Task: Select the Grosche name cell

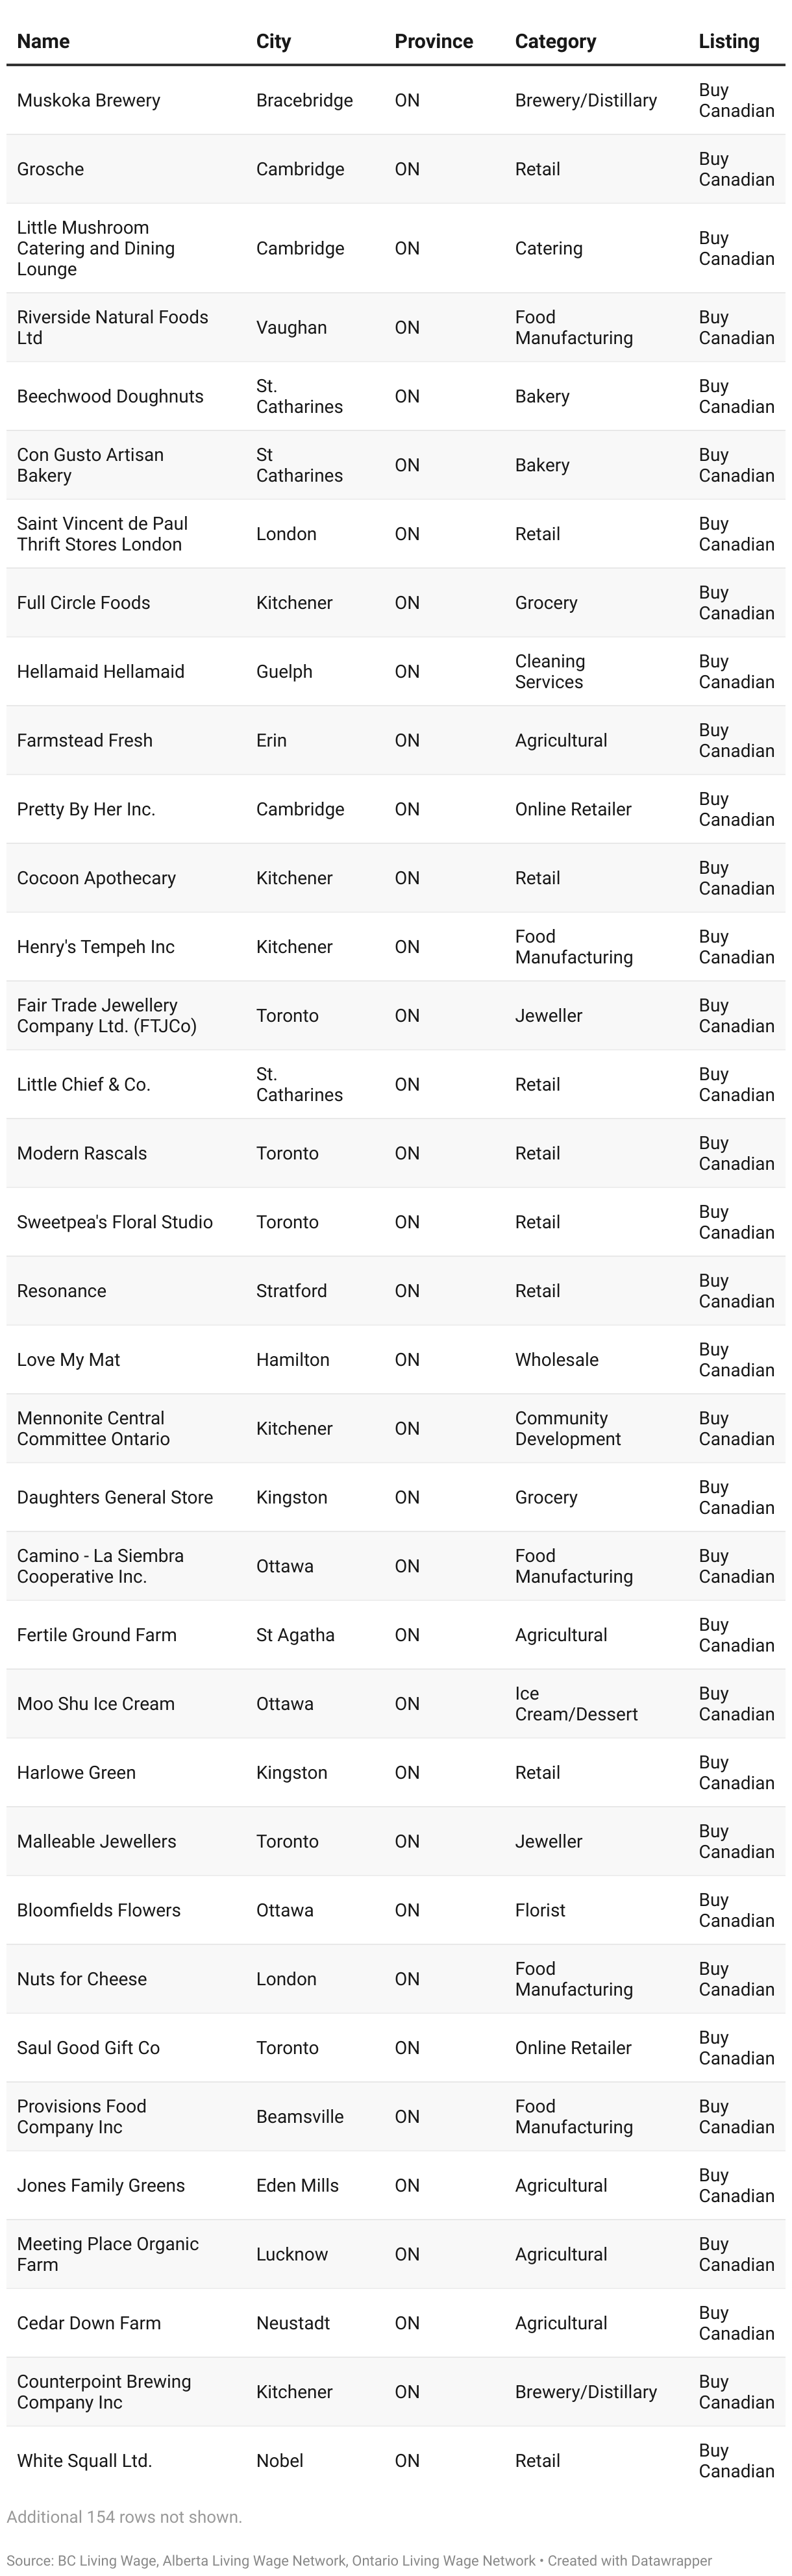Action: pos(50,169)
